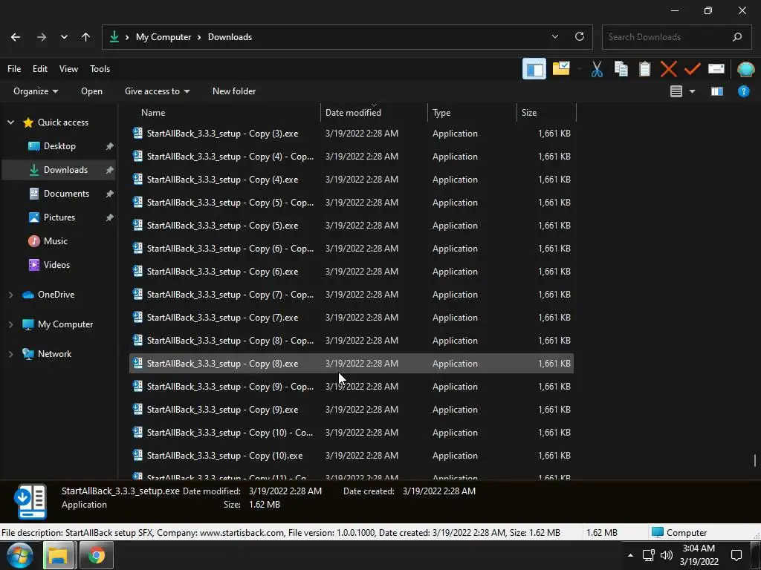Expand the My Computer tree node
761x570 pixels.
coord(10,324)
